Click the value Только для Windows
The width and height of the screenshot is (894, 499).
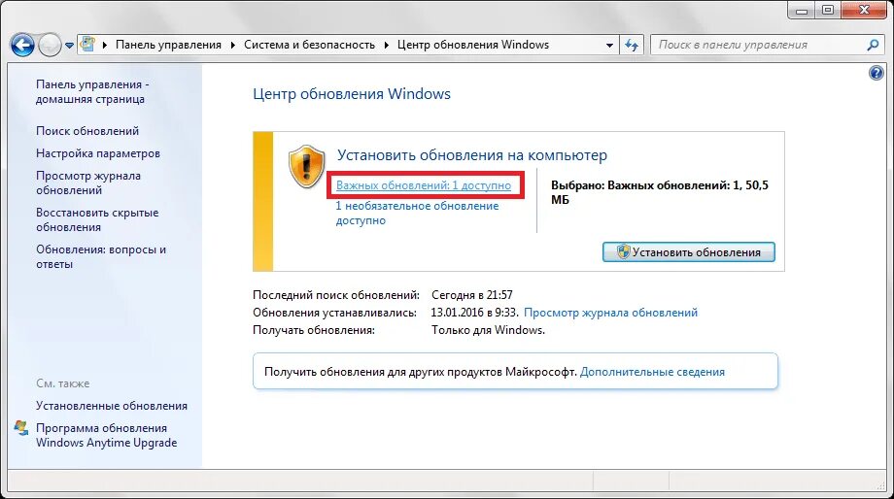[x=488, y=330]
